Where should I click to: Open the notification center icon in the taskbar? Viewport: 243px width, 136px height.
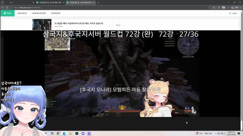239,133
